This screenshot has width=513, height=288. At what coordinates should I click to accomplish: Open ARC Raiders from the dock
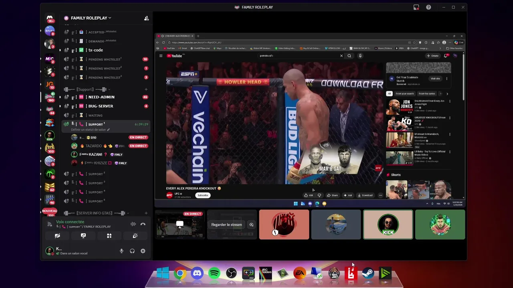(x=265, y=274)
